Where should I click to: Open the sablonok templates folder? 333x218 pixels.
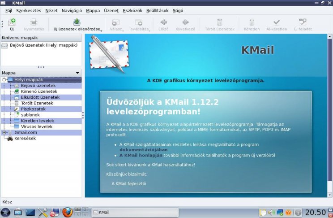click(30, 115)
